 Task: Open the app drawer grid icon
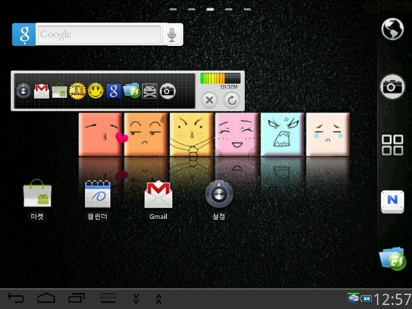392,145
